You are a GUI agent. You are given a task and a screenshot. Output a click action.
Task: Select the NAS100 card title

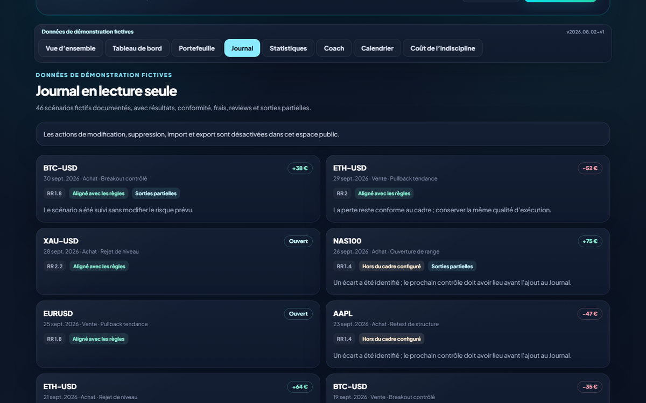pyautogui.click(x=347, y=241)
